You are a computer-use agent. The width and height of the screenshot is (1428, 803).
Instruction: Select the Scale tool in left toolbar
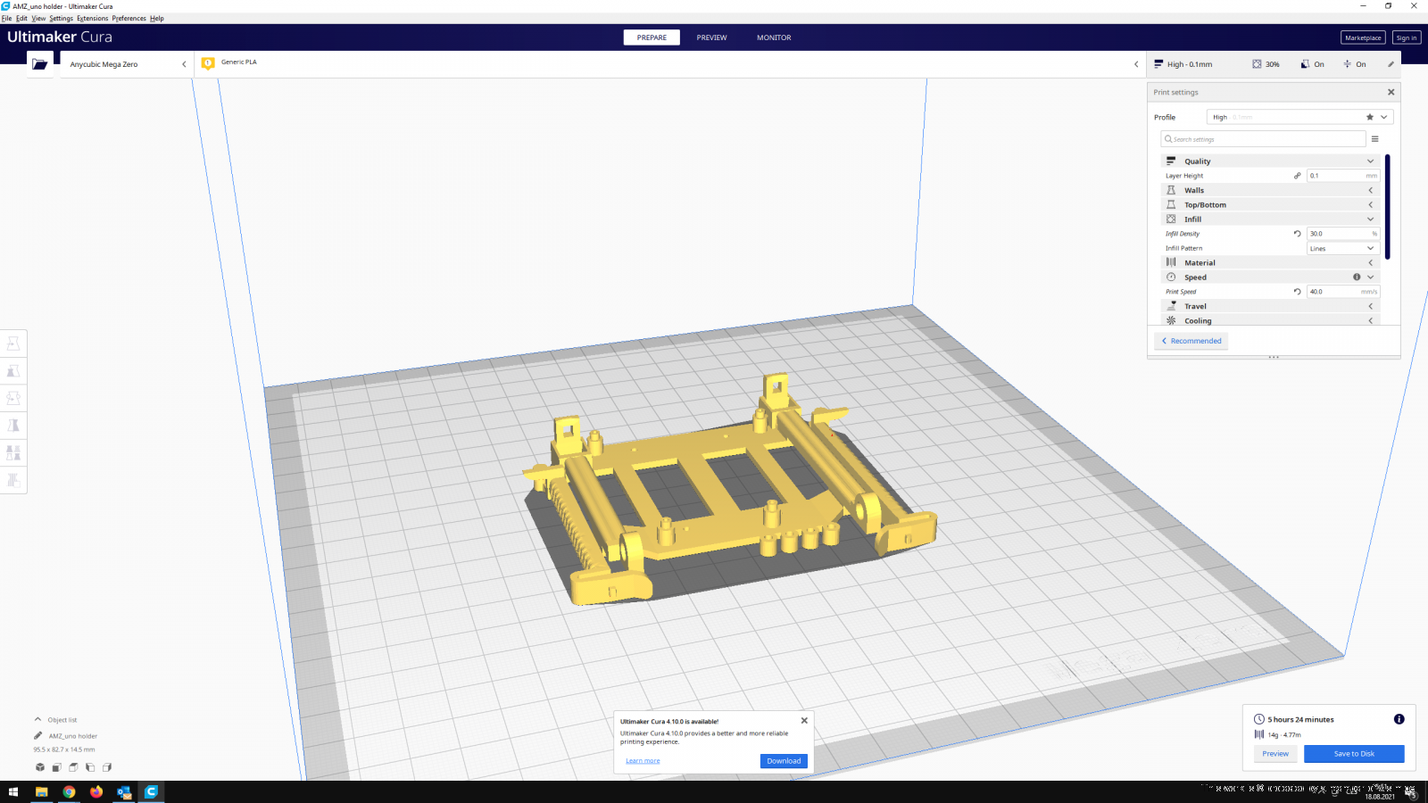click(x=13, y=371)
